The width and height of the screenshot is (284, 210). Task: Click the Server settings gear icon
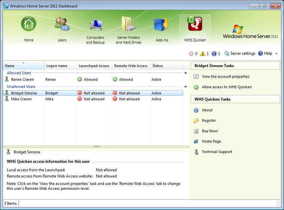click(x=226, y=53)
